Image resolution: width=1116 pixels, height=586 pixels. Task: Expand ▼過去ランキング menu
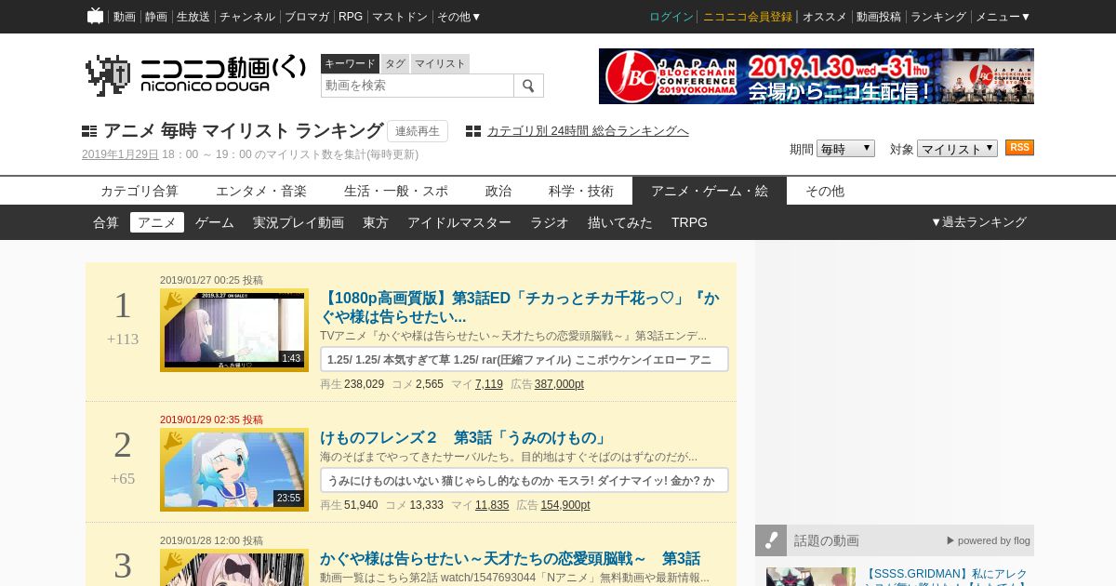(978, 222)
